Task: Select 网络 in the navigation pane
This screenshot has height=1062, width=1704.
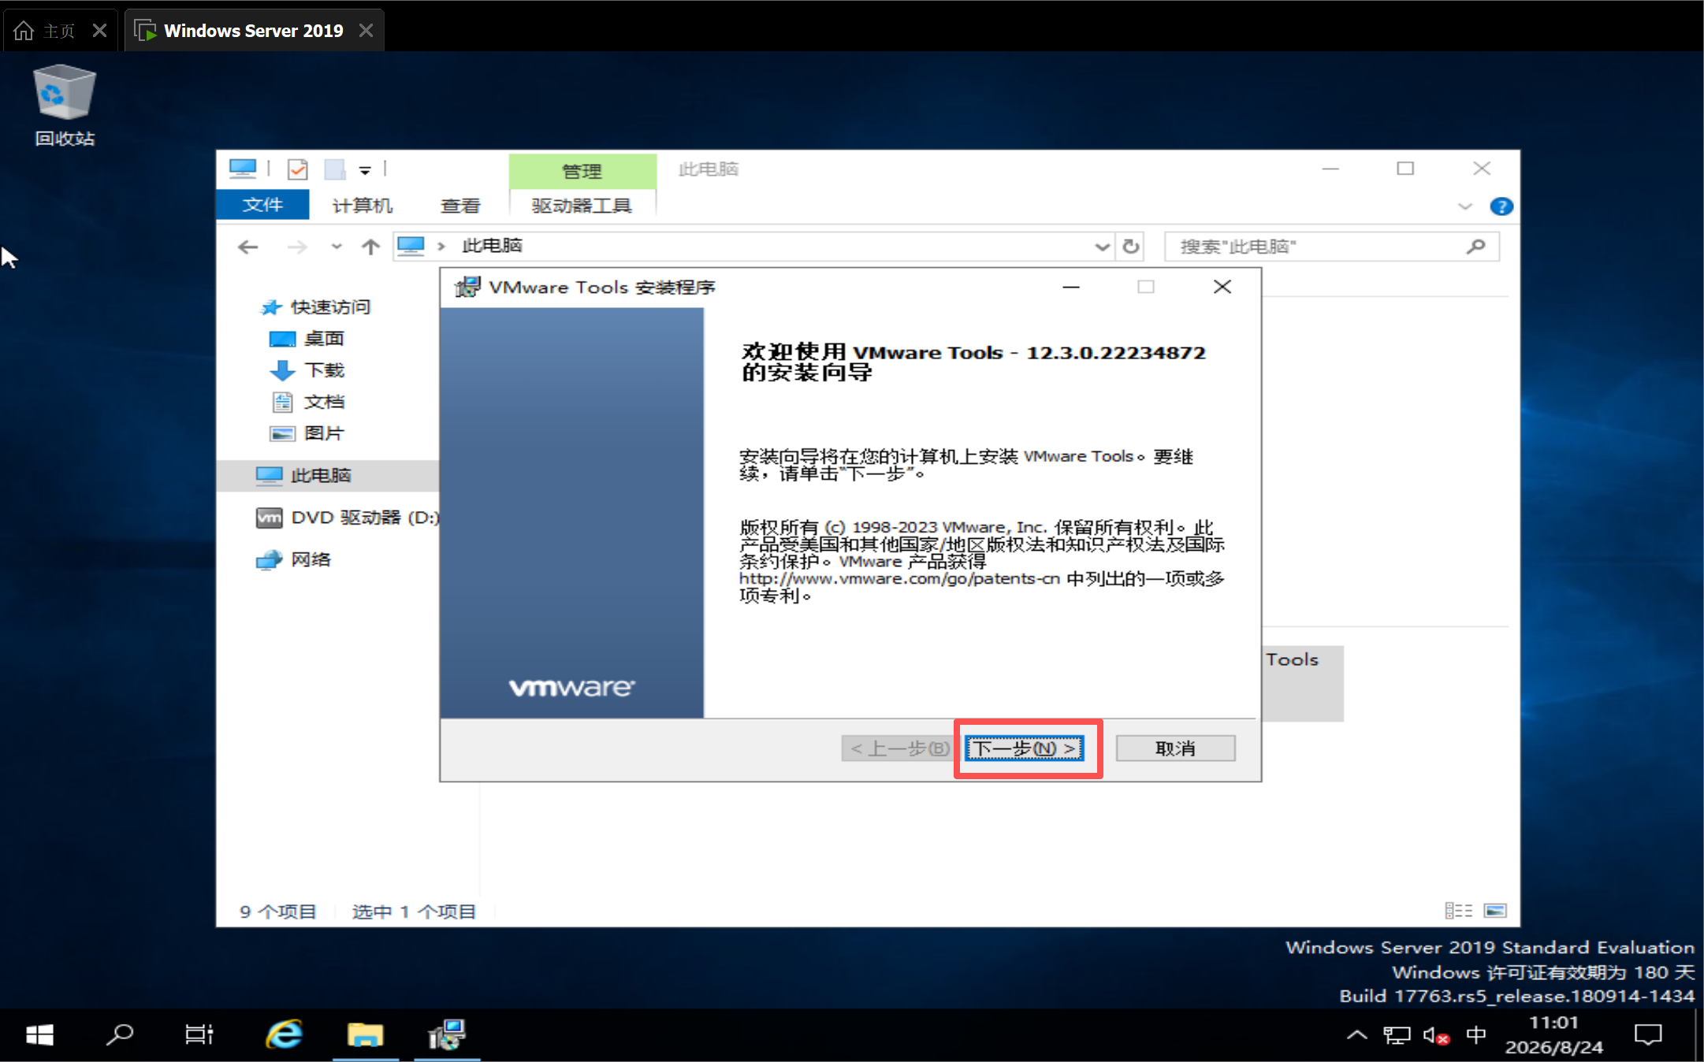Action: (x=293, y=559)
